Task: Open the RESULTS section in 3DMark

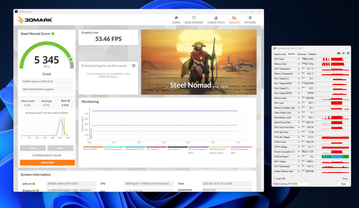Action: 234,20
